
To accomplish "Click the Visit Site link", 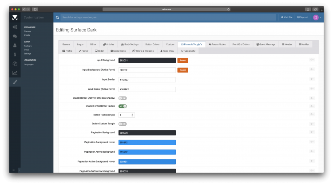I will [x=286, y=17].
